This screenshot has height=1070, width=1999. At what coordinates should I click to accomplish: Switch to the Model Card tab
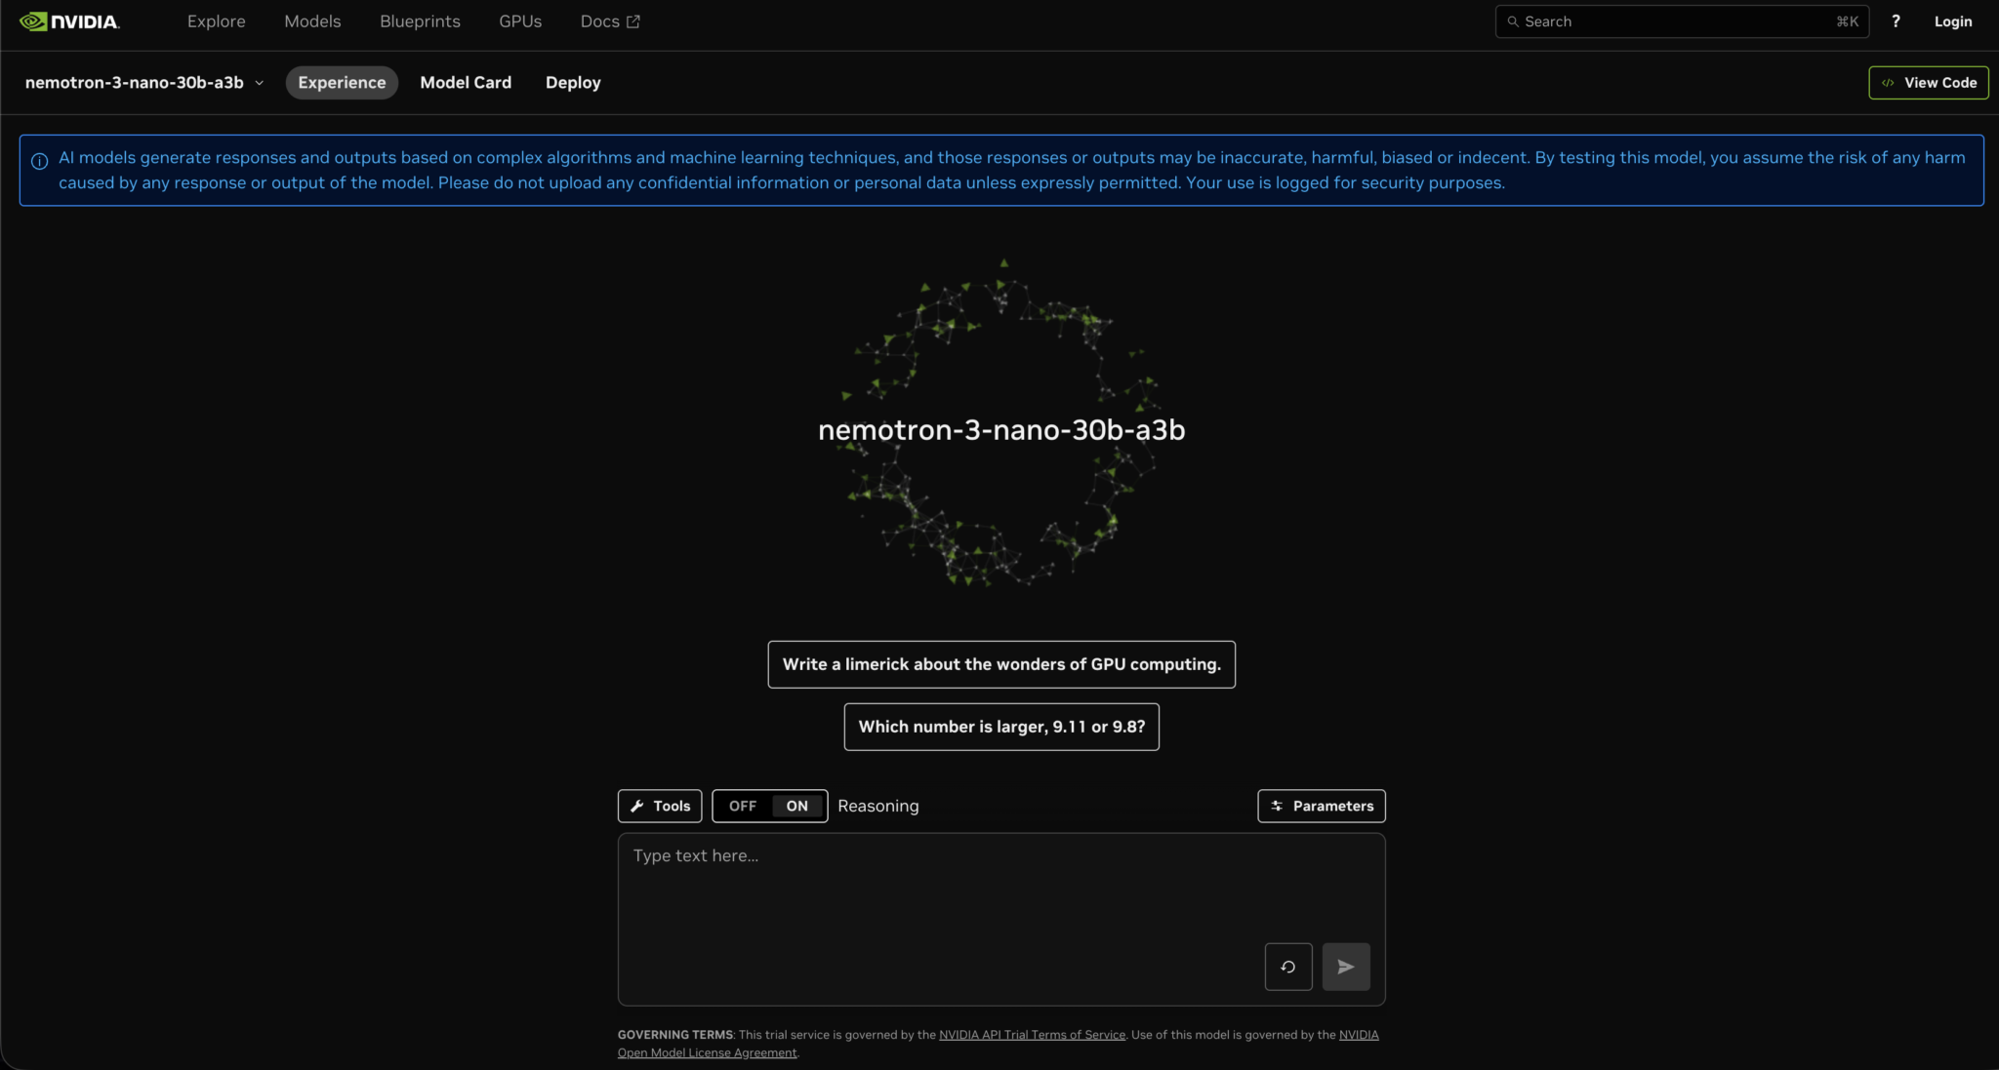point(466,82)
